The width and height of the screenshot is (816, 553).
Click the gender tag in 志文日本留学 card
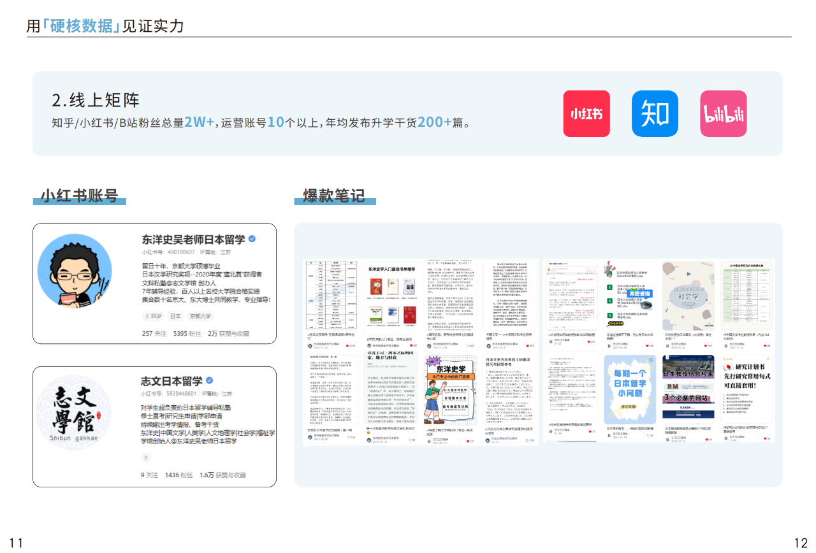(x=146, y=457)
